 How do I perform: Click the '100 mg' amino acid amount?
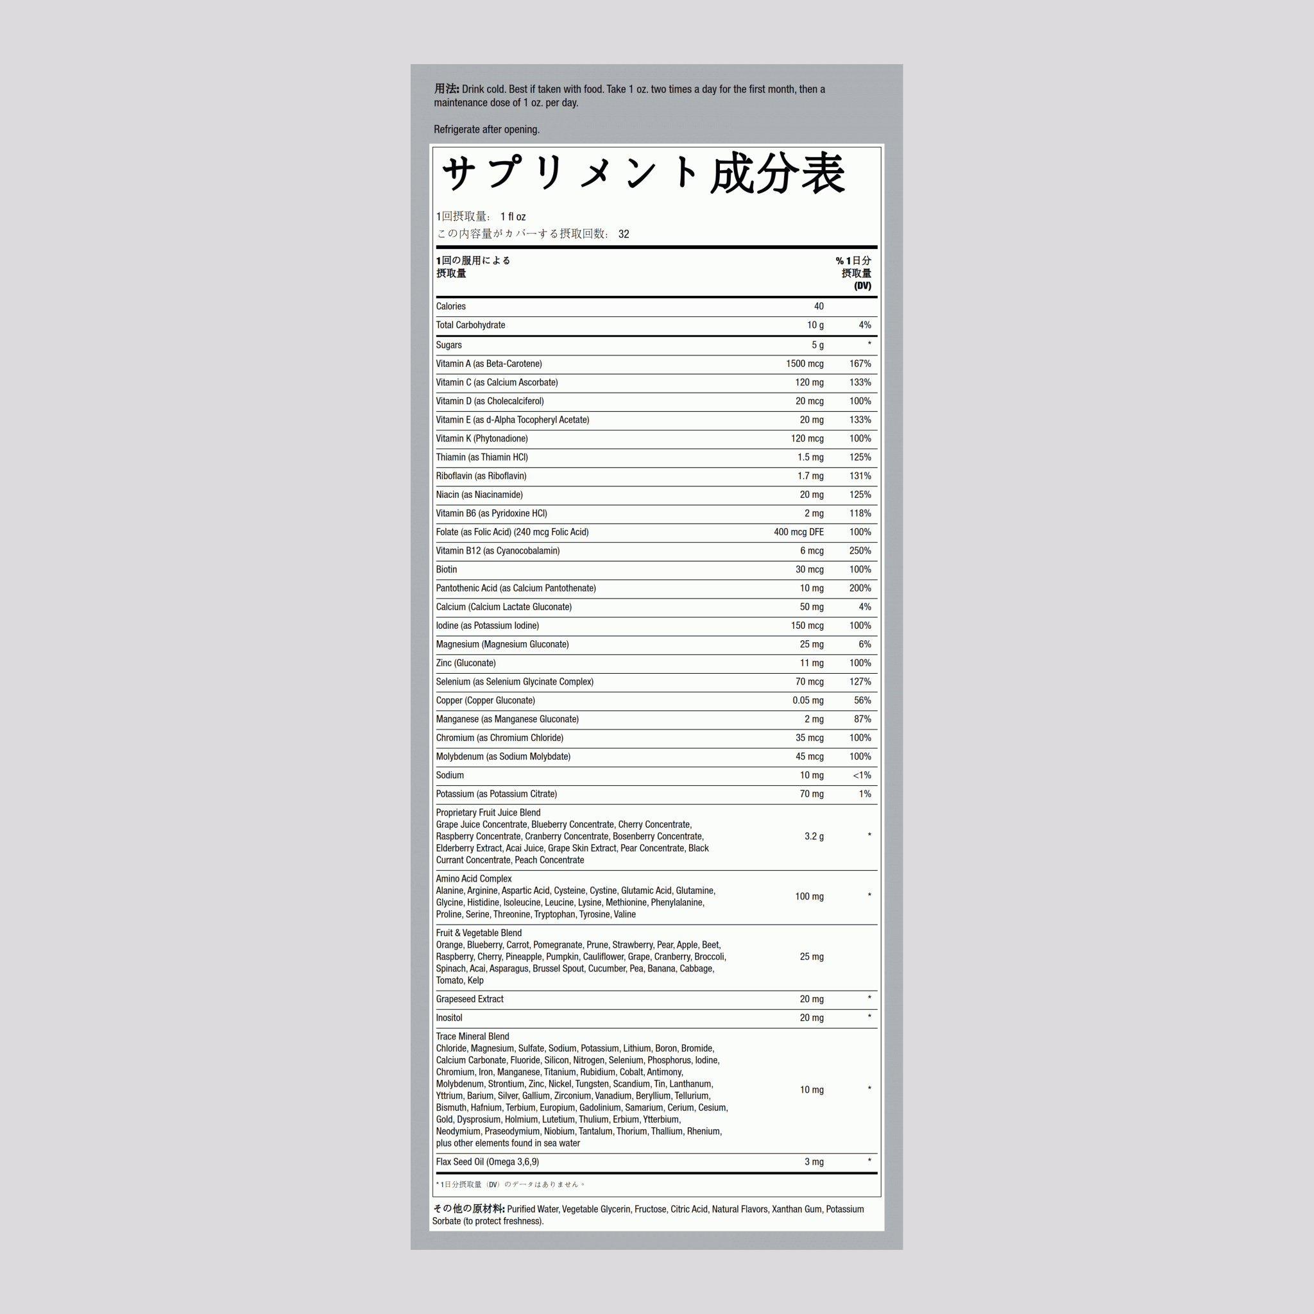click(x=809, y=896)
